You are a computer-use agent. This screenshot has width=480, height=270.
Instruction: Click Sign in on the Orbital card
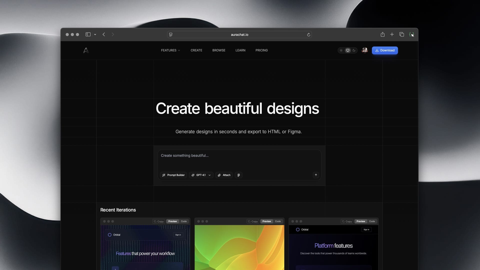[x=178, y=235]
